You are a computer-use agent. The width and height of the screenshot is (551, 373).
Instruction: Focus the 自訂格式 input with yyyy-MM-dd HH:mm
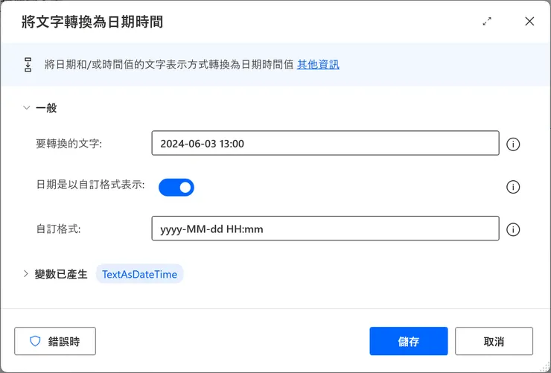[325, 229]
